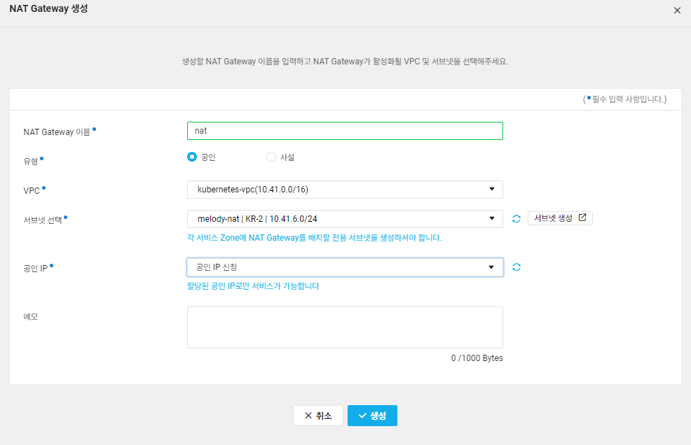Click the subnet help text about service Zone
The height and width of the screenshot is (445, 691).
coord(314,238)
